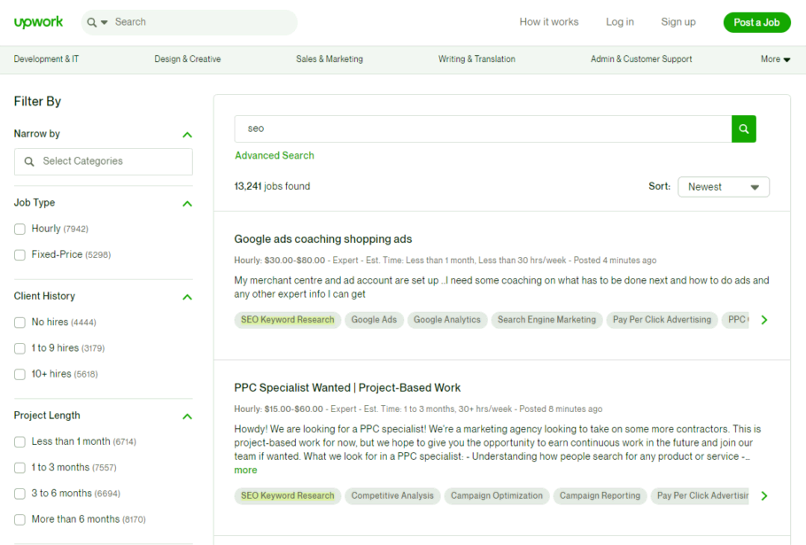This screenshot has width=806, height=545.
Task: Check the 10+ hires filter
Action: click(19, 374)
